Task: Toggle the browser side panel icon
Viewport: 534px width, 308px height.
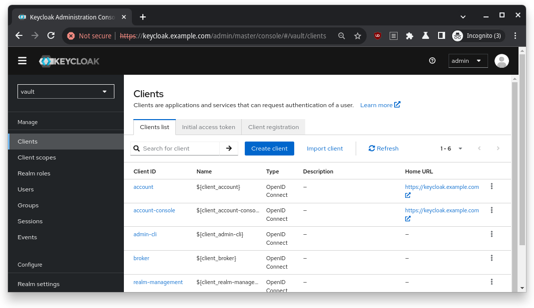Action: tap(442, 35)
